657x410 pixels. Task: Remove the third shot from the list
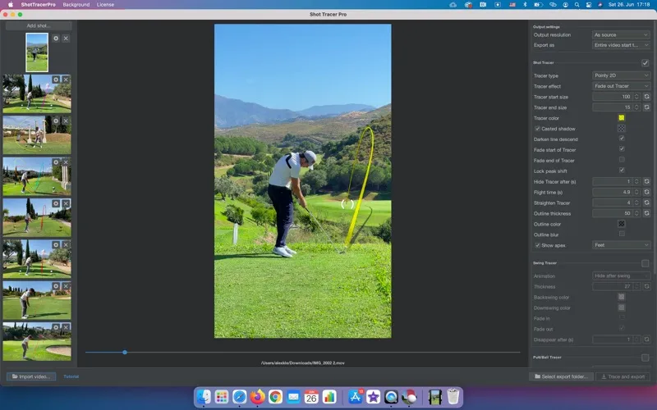(66, 121)
